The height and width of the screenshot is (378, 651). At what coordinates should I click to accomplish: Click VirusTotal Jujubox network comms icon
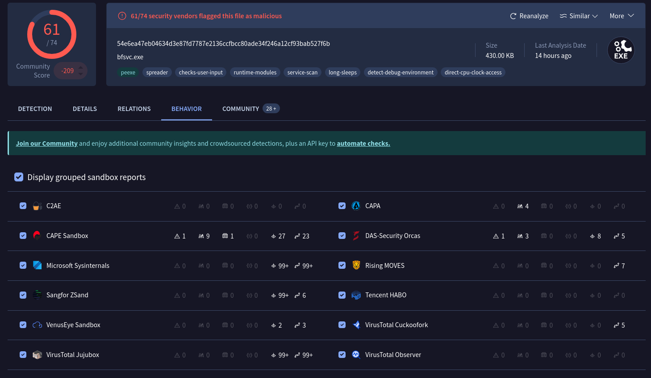pyautogui.click(x=297, y=355)
